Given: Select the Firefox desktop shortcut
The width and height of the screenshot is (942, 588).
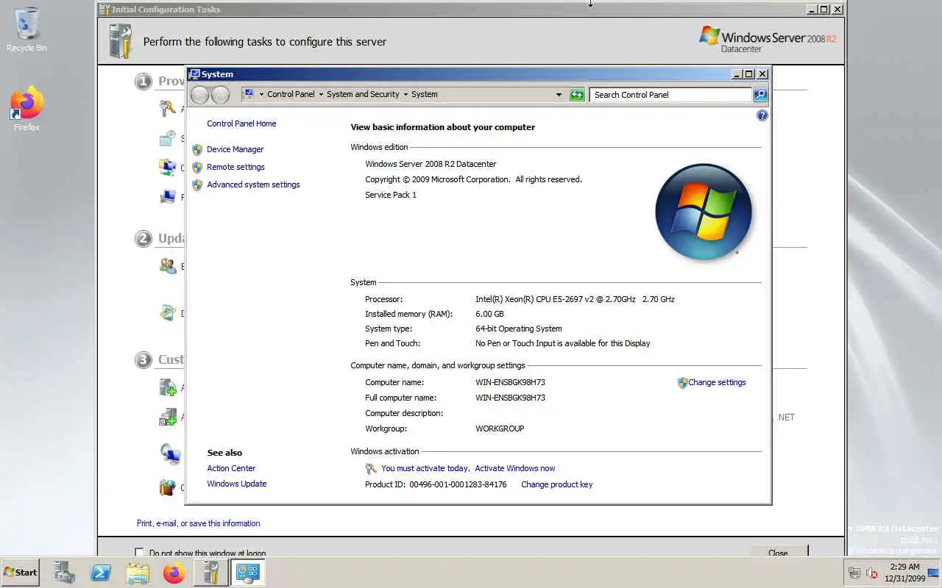Looking at the screenshot, I should [x=26, y=109].
